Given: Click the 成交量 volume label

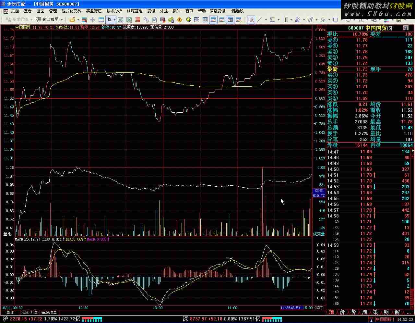Looking at the screenshot, I should tap(319, 234).
